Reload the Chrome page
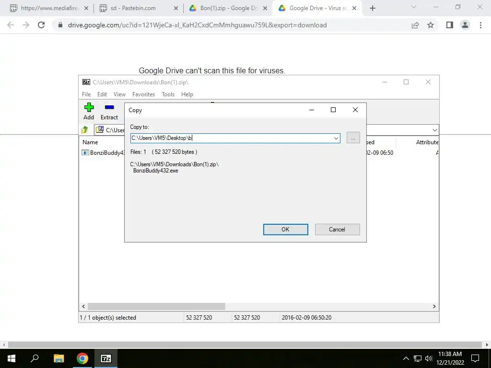 tap(41, 25)
